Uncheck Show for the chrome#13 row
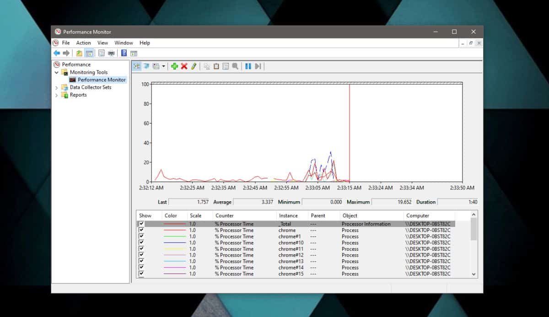Screen dimensions: 549x317 point(141,261)
